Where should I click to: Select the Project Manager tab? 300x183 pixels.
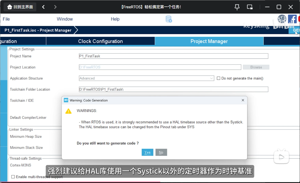[x=209, y=41]
